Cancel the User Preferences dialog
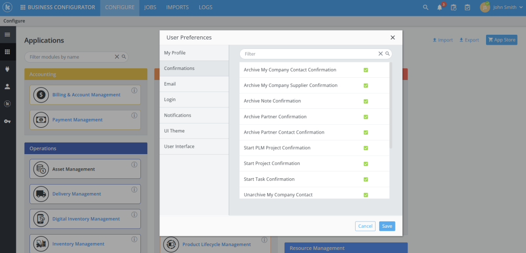The width and height of the screenshot is (526, 253). coord(365,226)
